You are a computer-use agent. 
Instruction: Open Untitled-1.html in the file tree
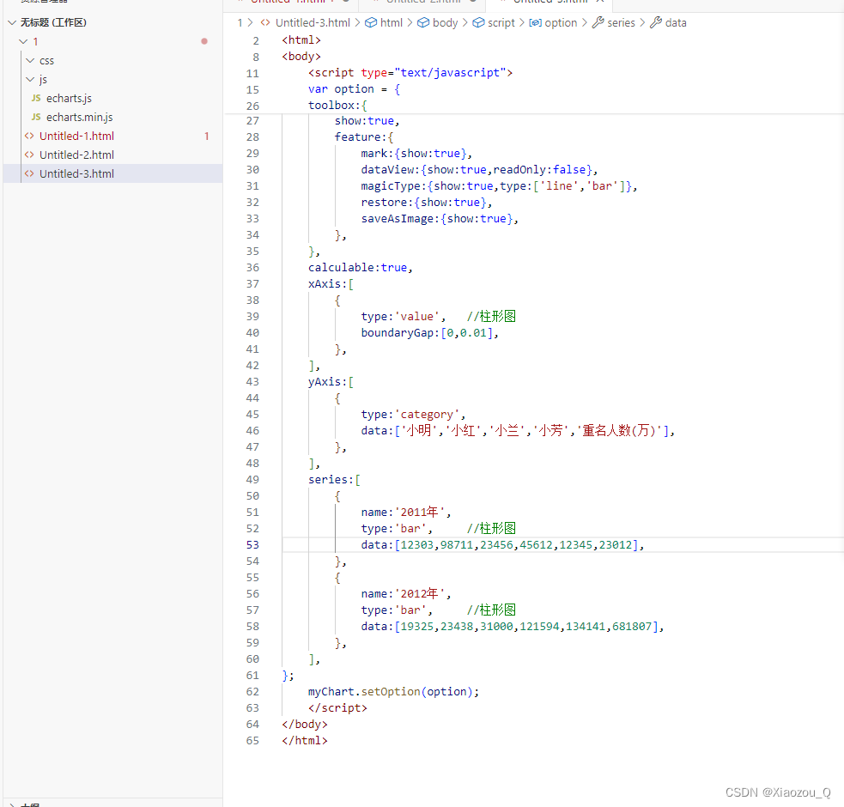pos(76,136)
